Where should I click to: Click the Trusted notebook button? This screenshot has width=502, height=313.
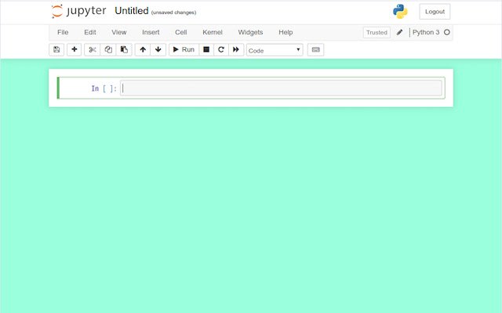pos(376,33)
